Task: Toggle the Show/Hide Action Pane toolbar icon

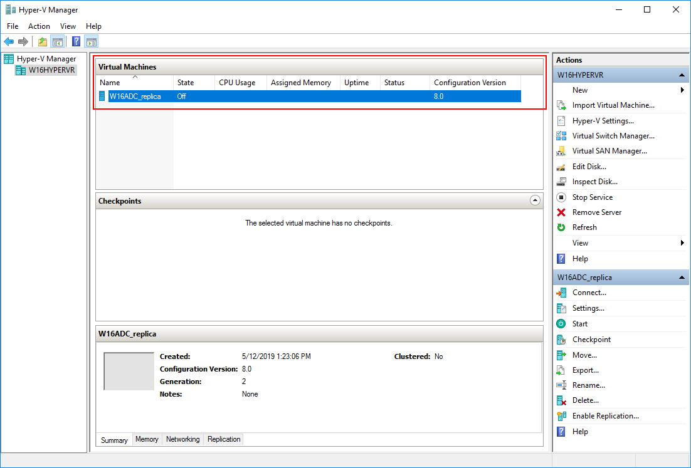Action: pos(91,42)
